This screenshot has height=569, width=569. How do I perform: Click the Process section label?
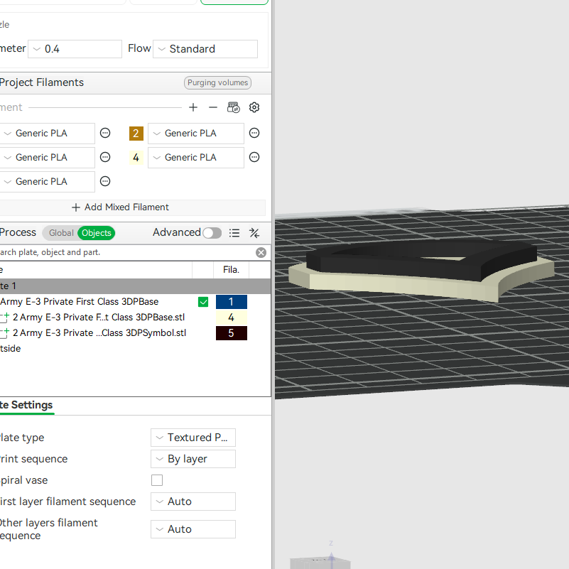[x=18, y=232]
